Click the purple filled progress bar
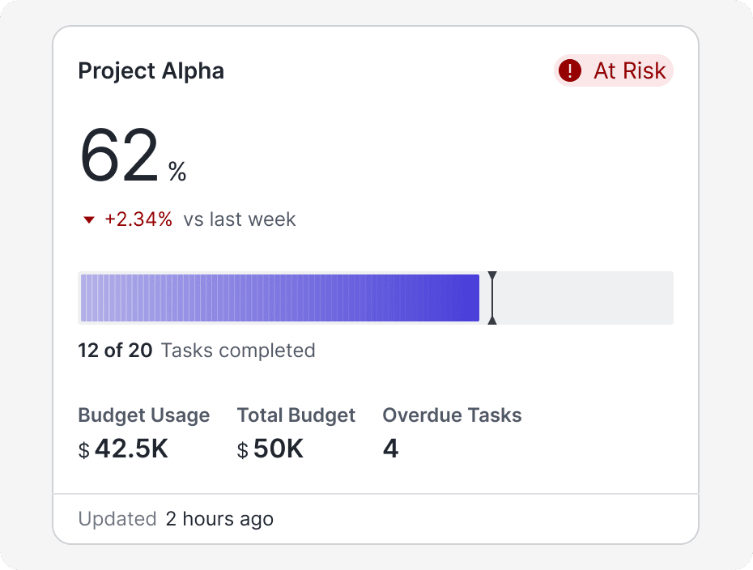 point(279,298)
